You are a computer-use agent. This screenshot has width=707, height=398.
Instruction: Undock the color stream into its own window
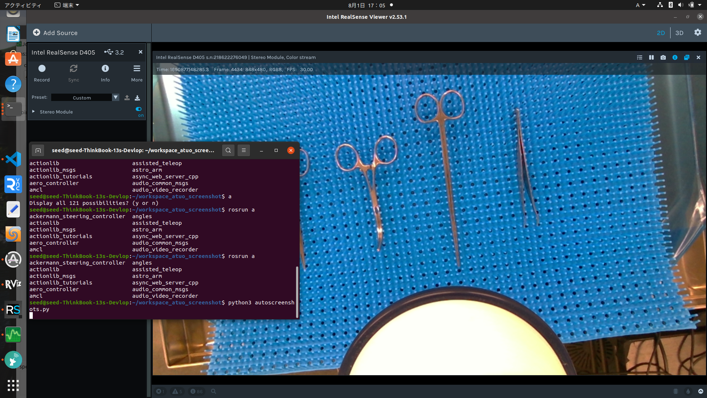click(687, 57)
